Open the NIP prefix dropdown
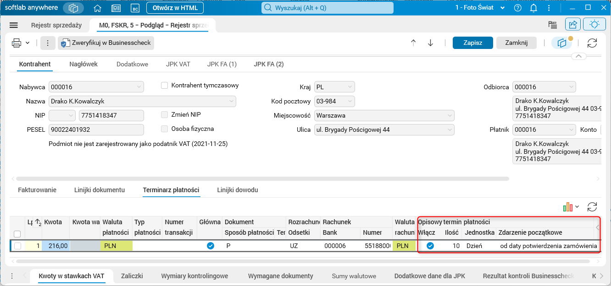611x286 pixels. (x=70, y=116)
